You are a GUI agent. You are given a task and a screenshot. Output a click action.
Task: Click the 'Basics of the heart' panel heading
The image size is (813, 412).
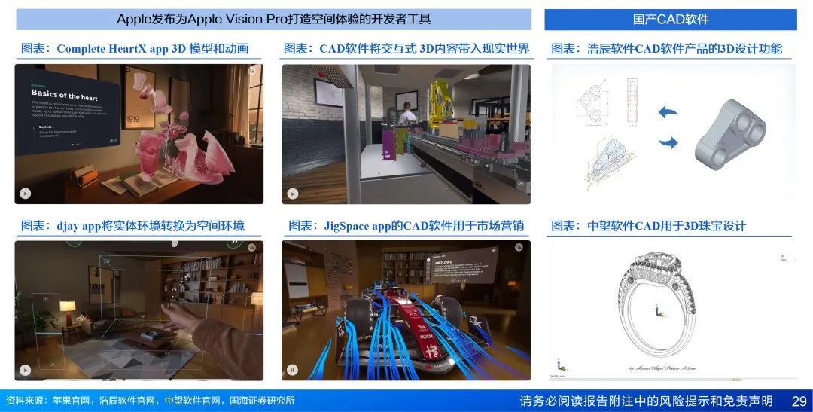tap(64, 95)
